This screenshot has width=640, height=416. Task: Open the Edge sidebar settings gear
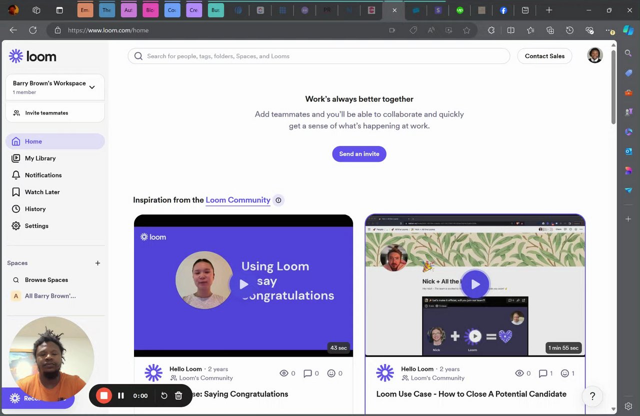[628, 406]
